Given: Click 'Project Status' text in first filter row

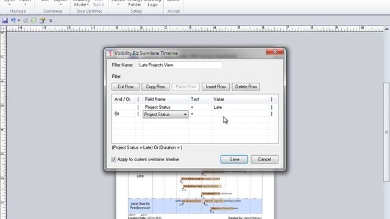Looking at the screenshot, I should (158, 107).
